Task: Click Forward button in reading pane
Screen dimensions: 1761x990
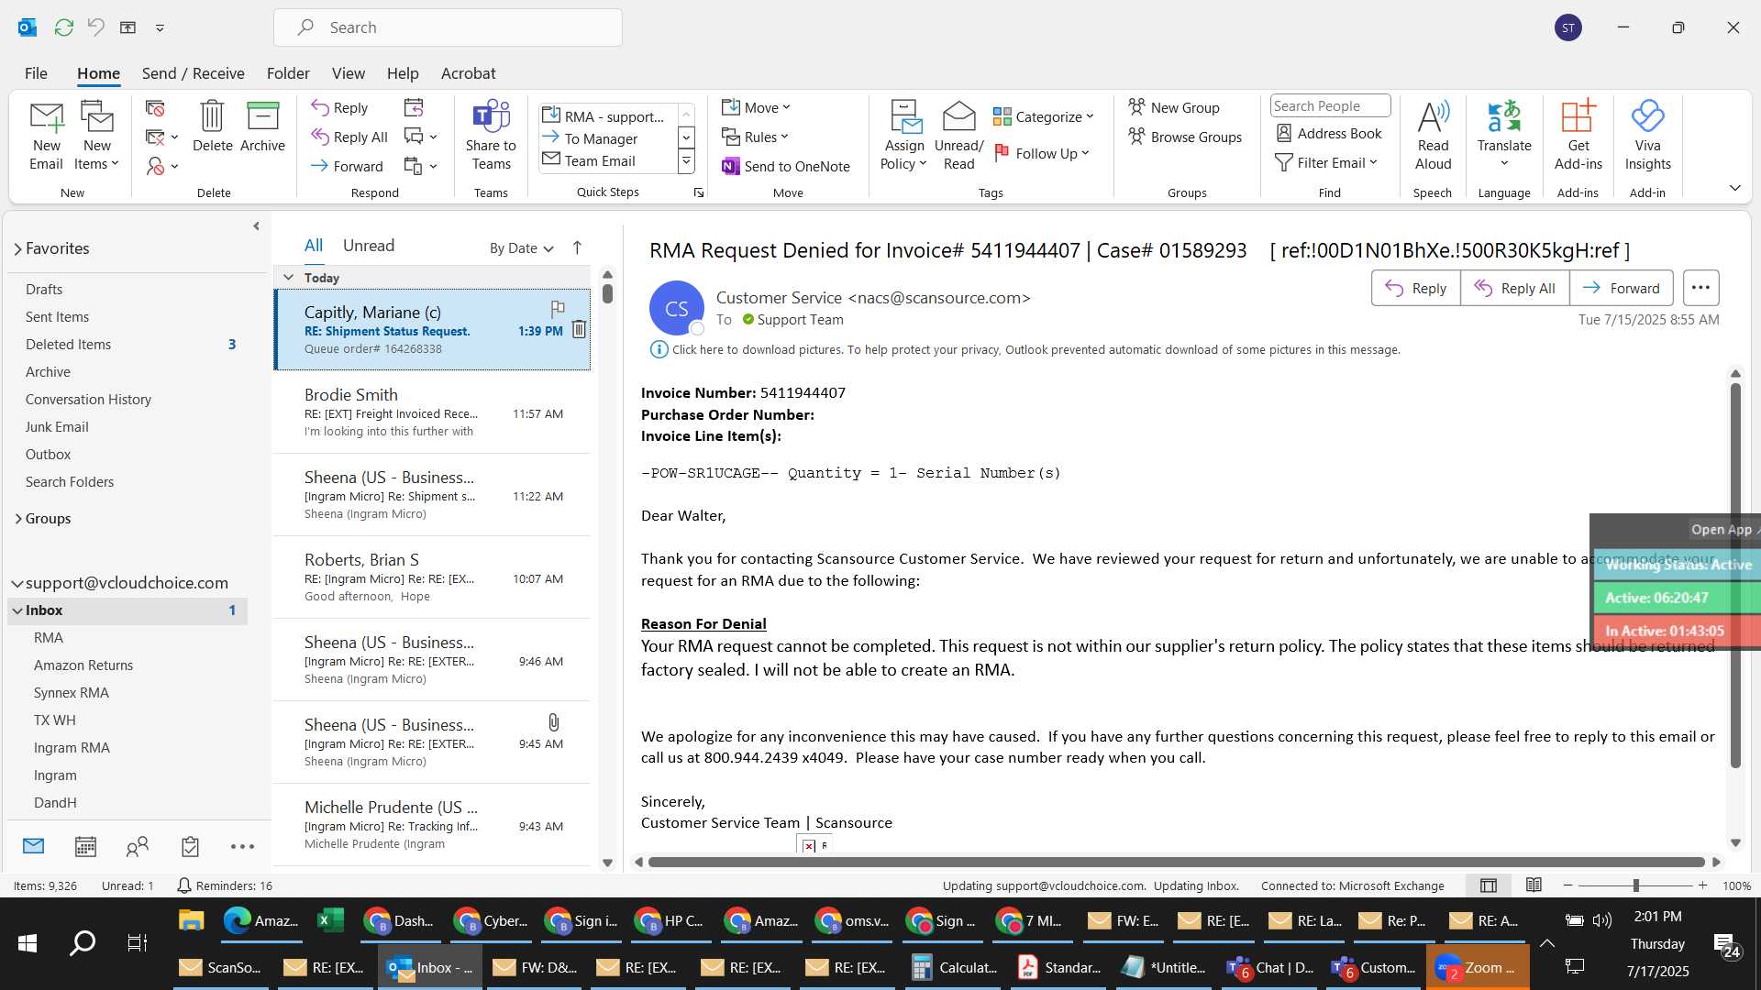Action: pos(1621,288)
